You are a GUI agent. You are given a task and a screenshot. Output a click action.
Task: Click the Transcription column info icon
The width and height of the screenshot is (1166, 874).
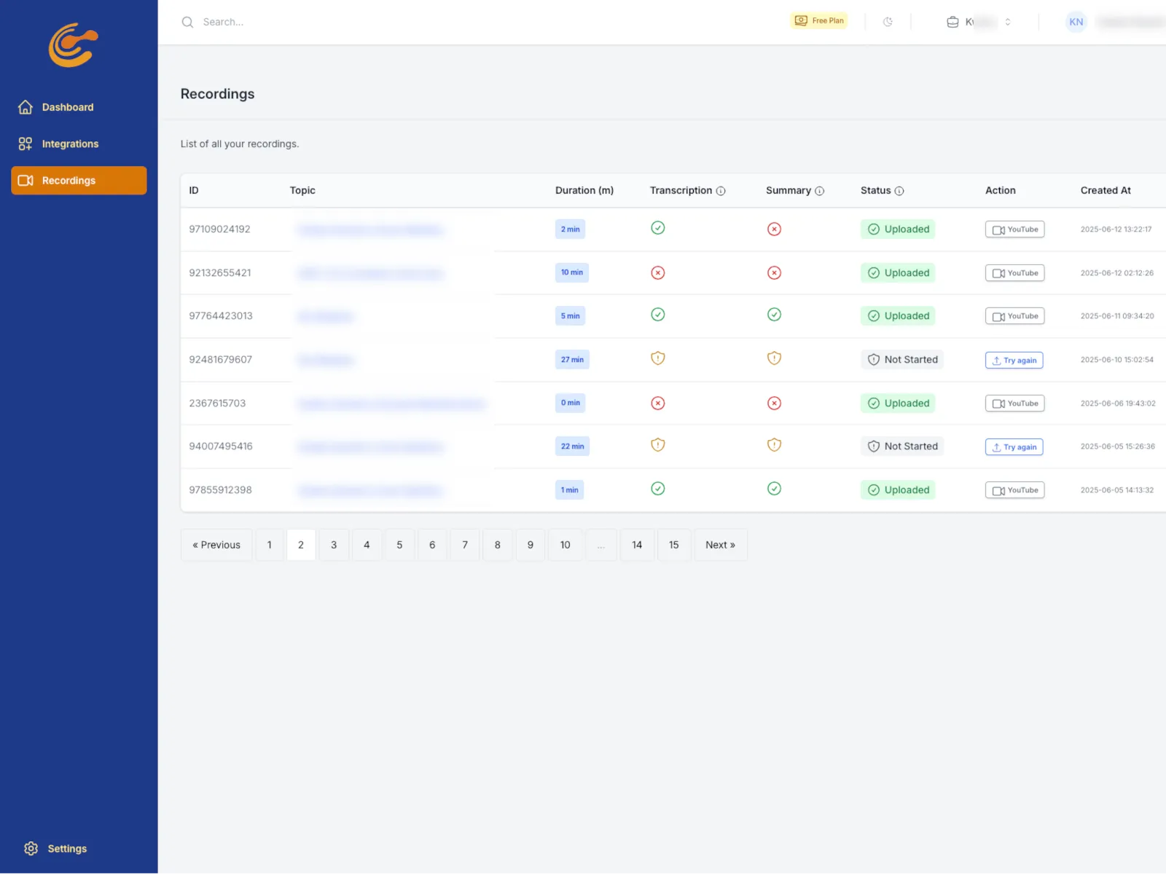click(721, 191)
